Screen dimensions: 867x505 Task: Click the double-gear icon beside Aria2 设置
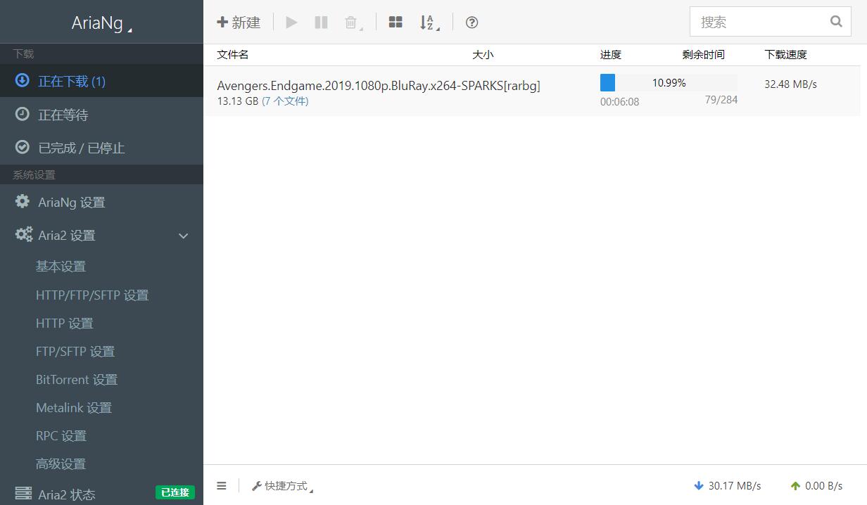coord(24,234)
